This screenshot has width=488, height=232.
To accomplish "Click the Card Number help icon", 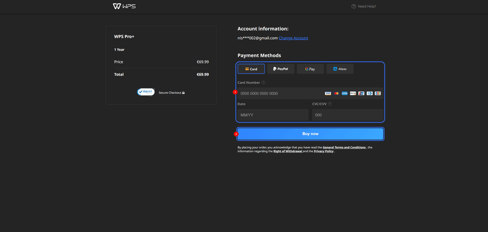I will 263,83.
